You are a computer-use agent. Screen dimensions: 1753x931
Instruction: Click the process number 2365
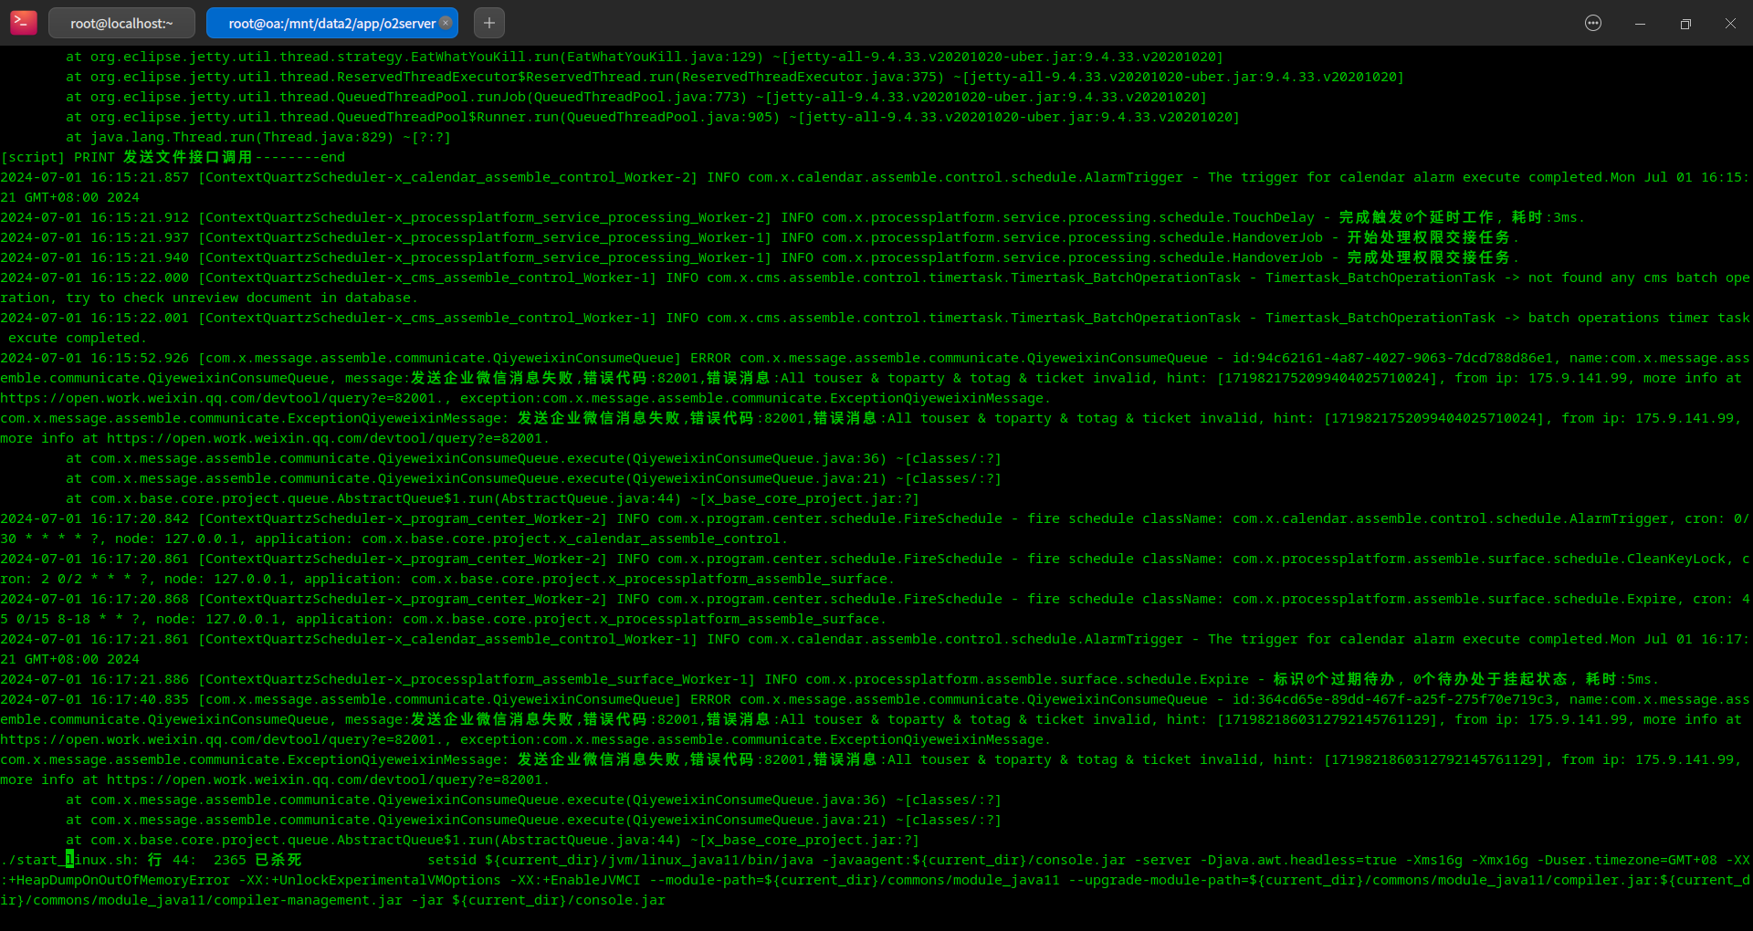coord(230,860)
